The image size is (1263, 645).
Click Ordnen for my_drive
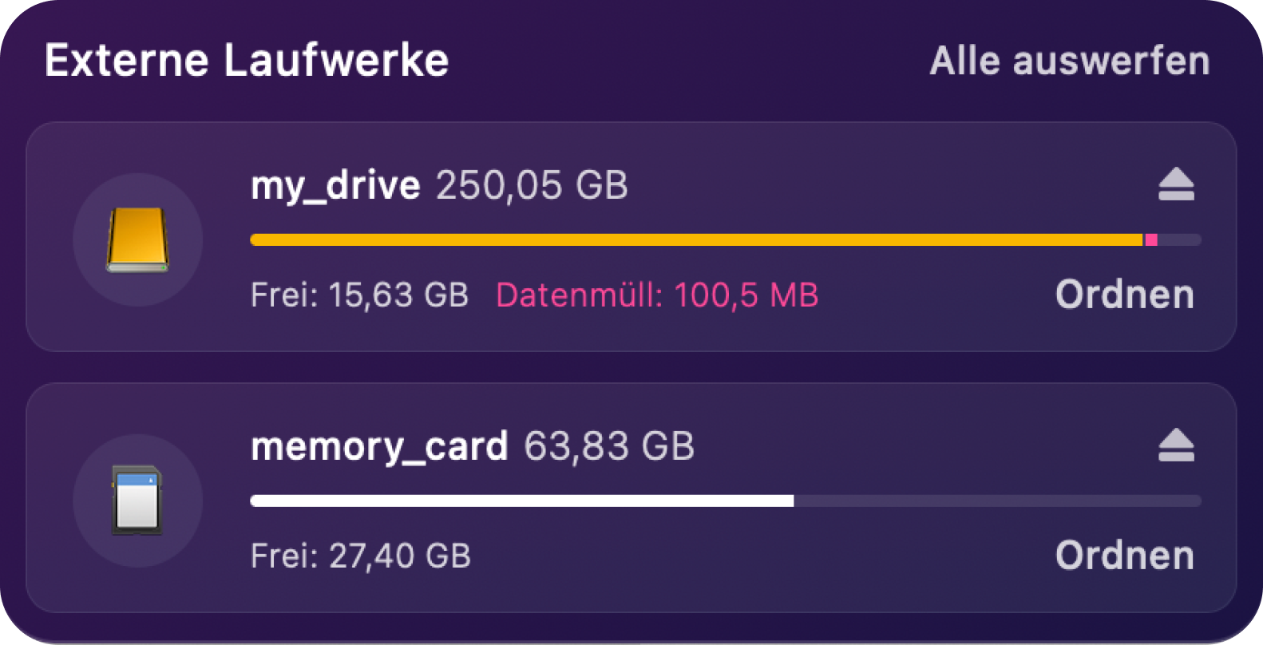pos(1125,295)
